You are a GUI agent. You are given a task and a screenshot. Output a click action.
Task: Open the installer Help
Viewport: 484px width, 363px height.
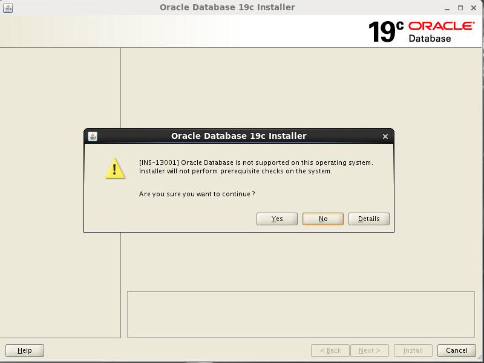pyautogui.click(x=25, y=350)
